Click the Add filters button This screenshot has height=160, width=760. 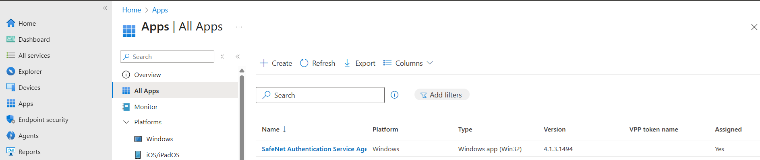442,95
